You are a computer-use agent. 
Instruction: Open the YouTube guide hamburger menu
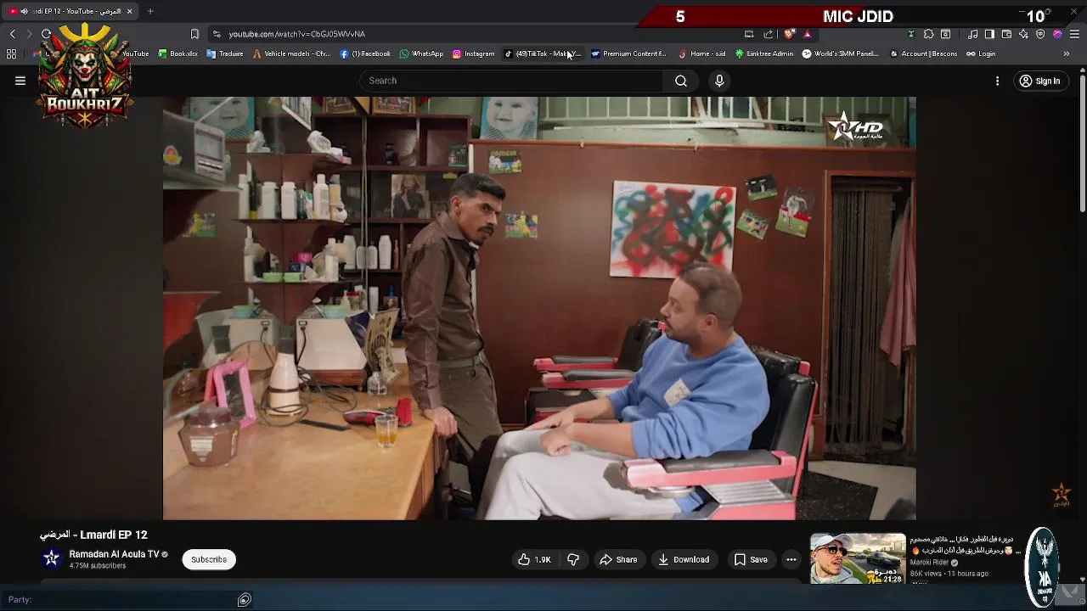coord(20,81)
